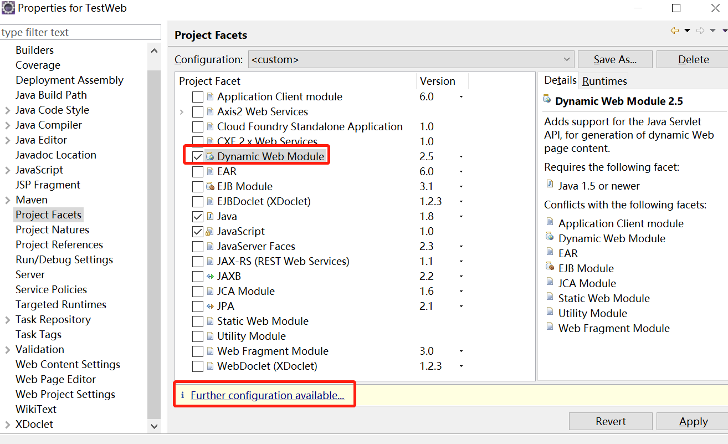Select Targeted Runtimes in the sidebar

[60, 304]
